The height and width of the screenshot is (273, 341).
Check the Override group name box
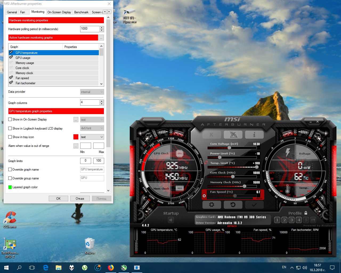click(x=10, y=178)
